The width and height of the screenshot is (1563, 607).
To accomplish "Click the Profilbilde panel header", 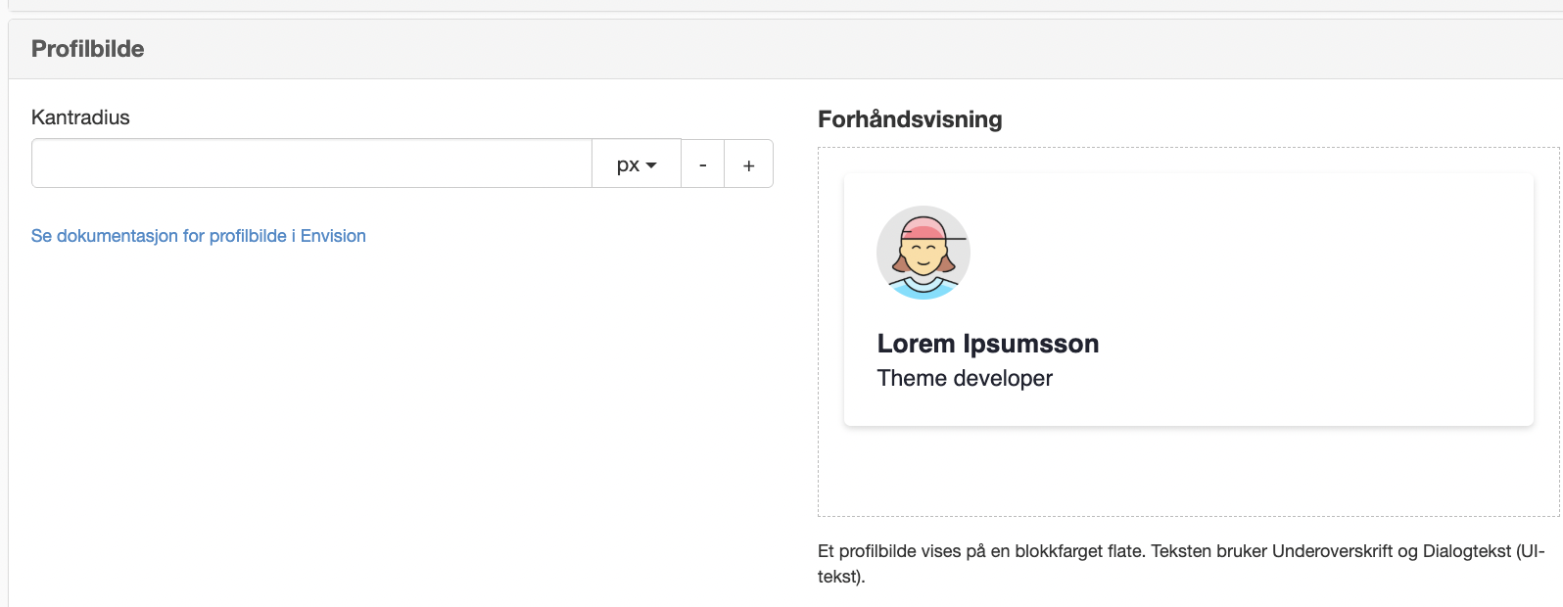I will pyautogui.click(x=785, y=49).
